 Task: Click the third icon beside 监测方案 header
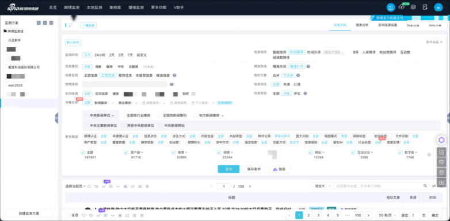(x=51, y=23)
